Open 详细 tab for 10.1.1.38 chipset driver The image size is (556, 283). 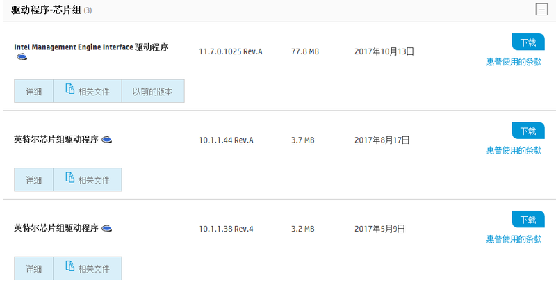tap(33, 268)
